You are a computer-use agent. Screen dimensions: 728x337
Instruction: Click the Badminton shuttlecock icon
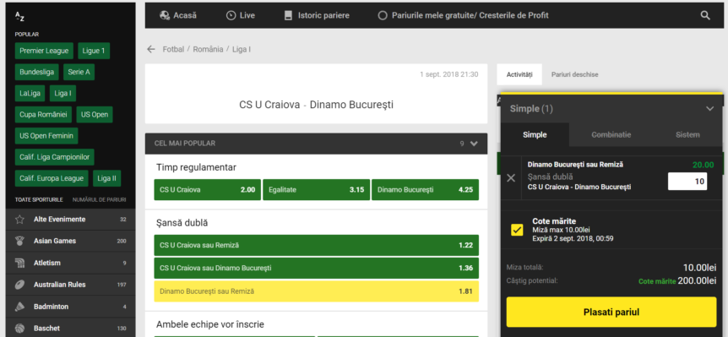[19, 307]
